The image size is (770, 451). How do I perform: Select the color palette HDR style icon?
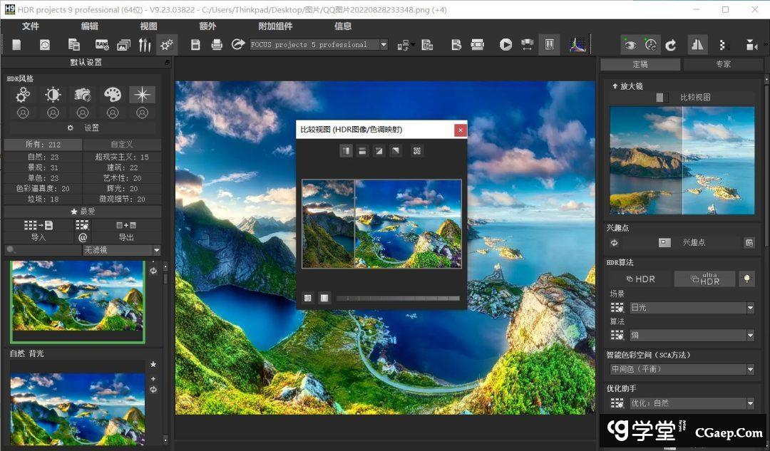click(x=113, y=95)
